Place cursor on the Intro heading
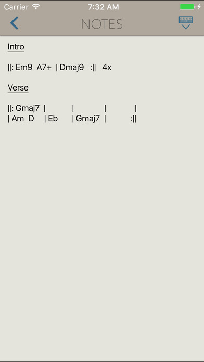The height and width of the screenshot is (362, 204). (16, 47)
